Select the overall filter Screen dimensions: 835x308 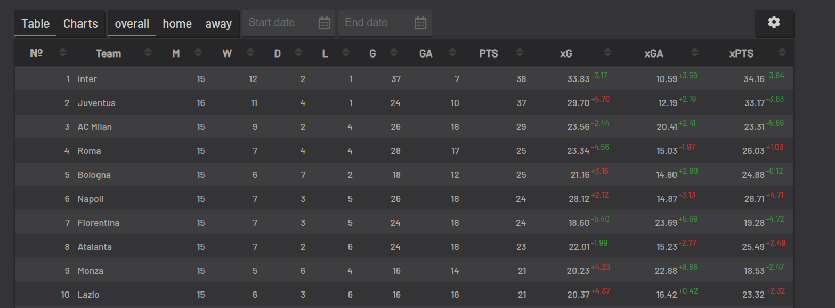click(132, 24)
